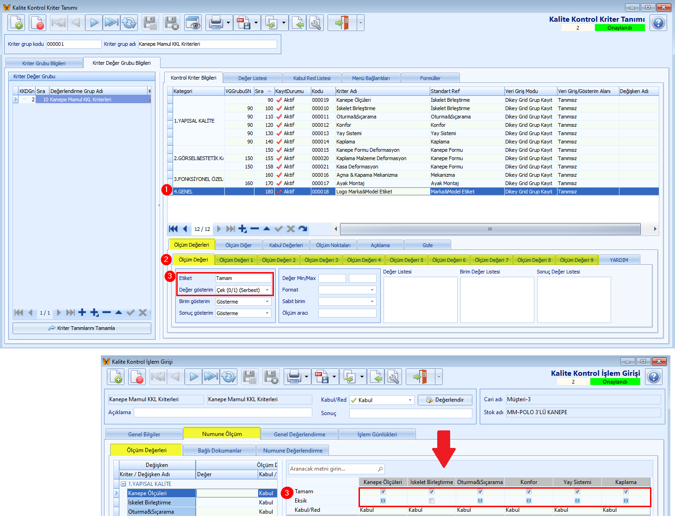Click the horizontal scrollbar of criteria grid
Image resolution: width=675 pixels, height=528 pixels.
coord(490,229)
